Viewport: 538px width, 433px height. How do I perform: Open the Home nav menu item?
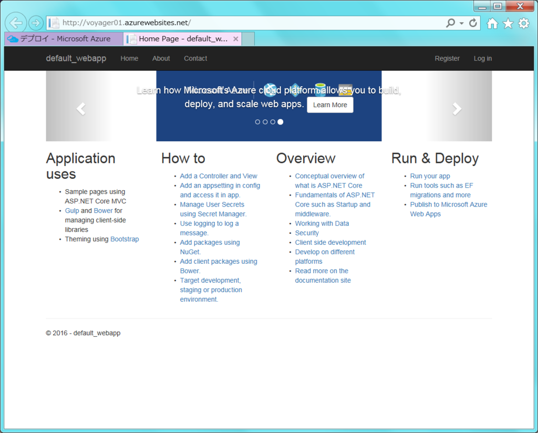[129, 58]
